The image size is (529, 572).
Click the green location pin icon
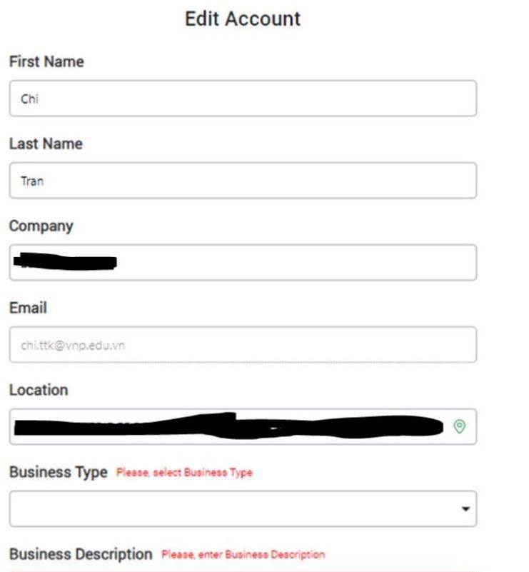[x=460, y=426]
